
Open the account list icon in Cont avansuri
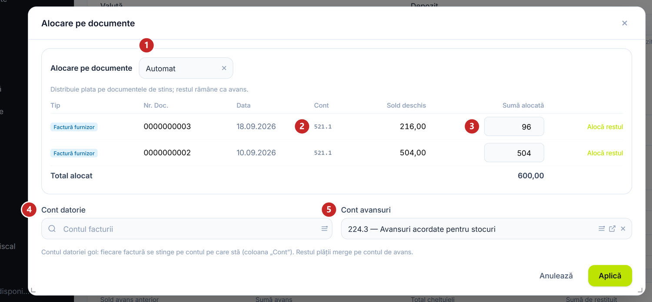pos(602,229)
